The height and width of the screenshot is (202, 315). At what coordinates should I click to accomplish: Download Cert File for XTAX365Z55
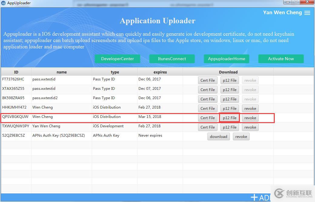pos(207,90)
